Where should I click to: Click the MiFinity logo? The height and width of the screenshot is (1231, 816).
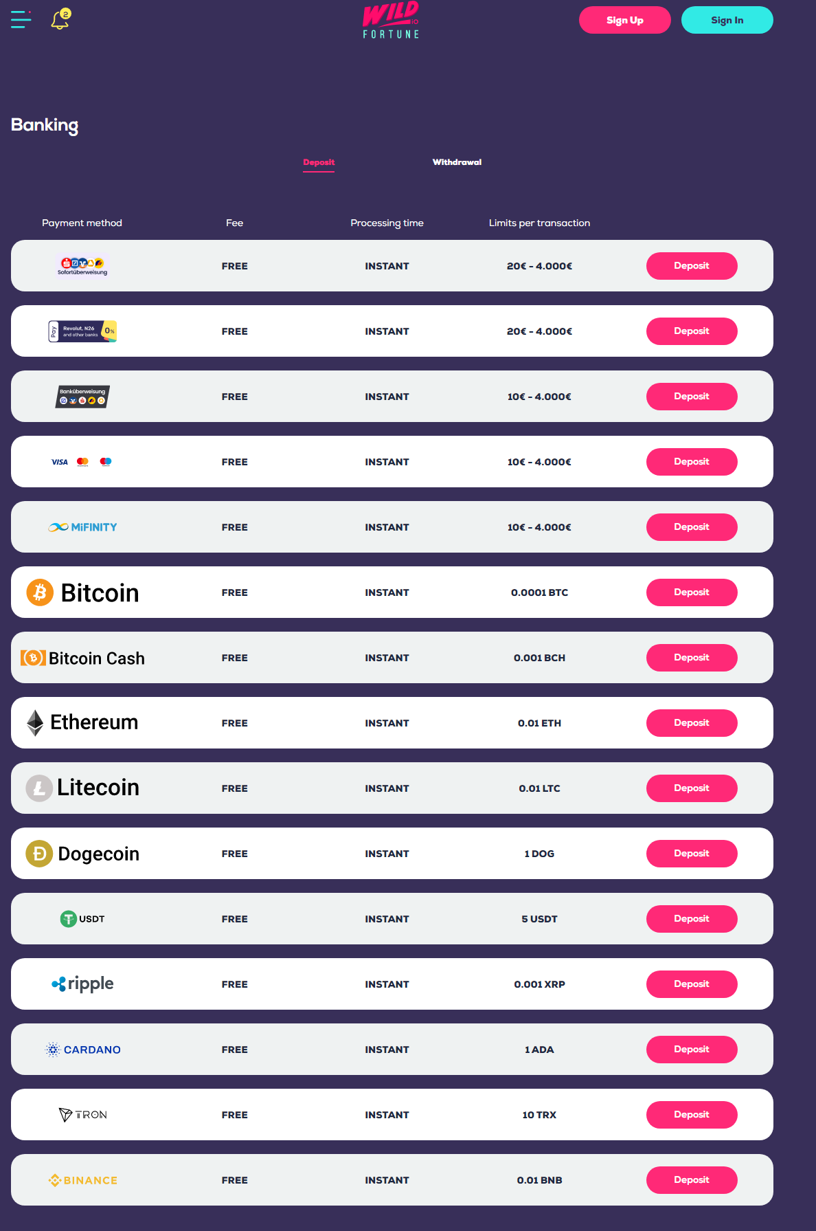coord(82,527)
